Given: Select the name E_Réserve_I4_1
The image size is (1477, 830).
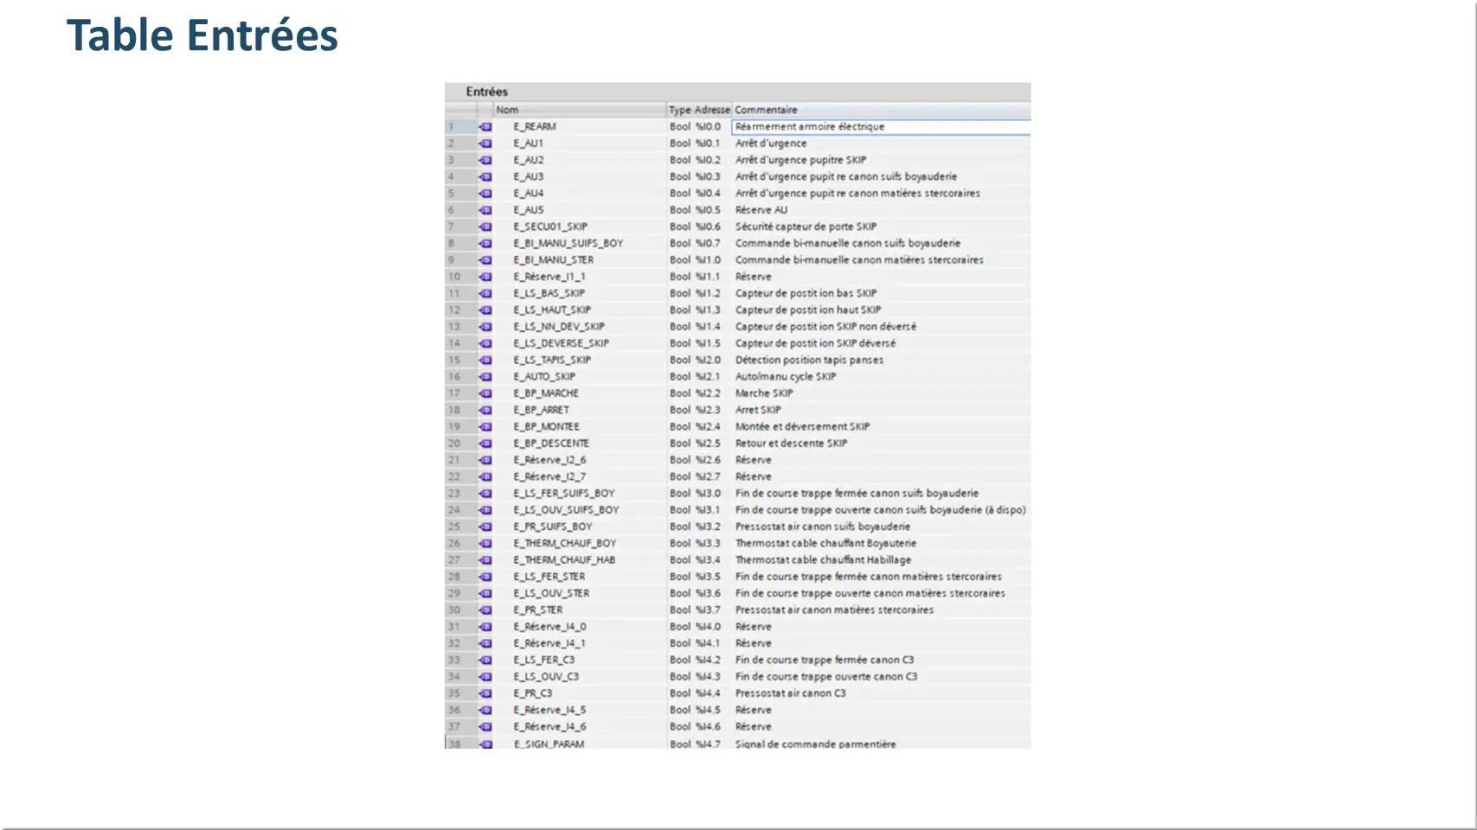Looking at the screenshot, I should click(549, 643).
